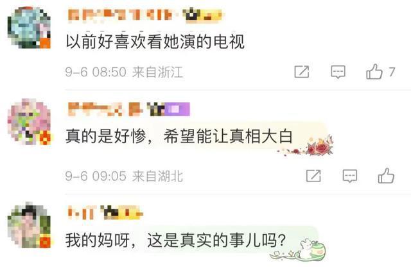
Task: Tap the timestamp 9-6 08:50 来自浙江
Action: point(124,72)
